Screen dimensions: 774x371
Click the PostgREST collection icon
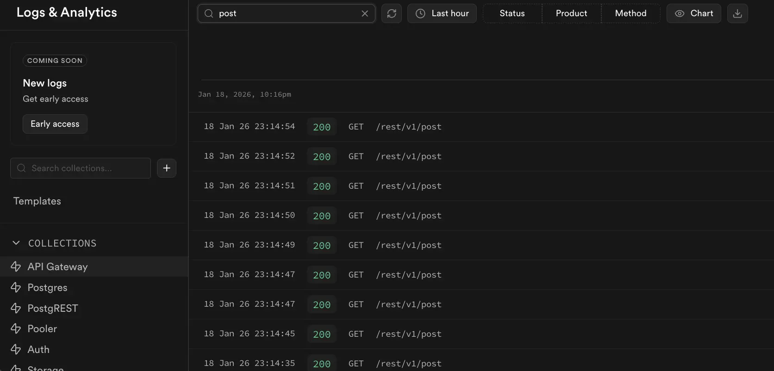click(x=16, y=308)
